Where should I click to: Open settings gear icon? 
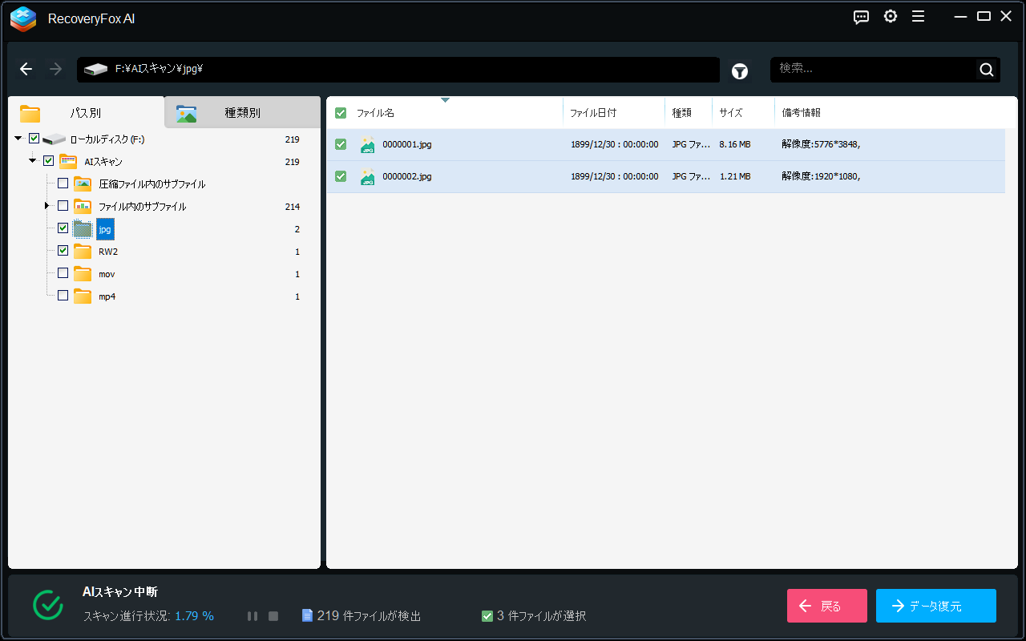click(x=890, y=17)
